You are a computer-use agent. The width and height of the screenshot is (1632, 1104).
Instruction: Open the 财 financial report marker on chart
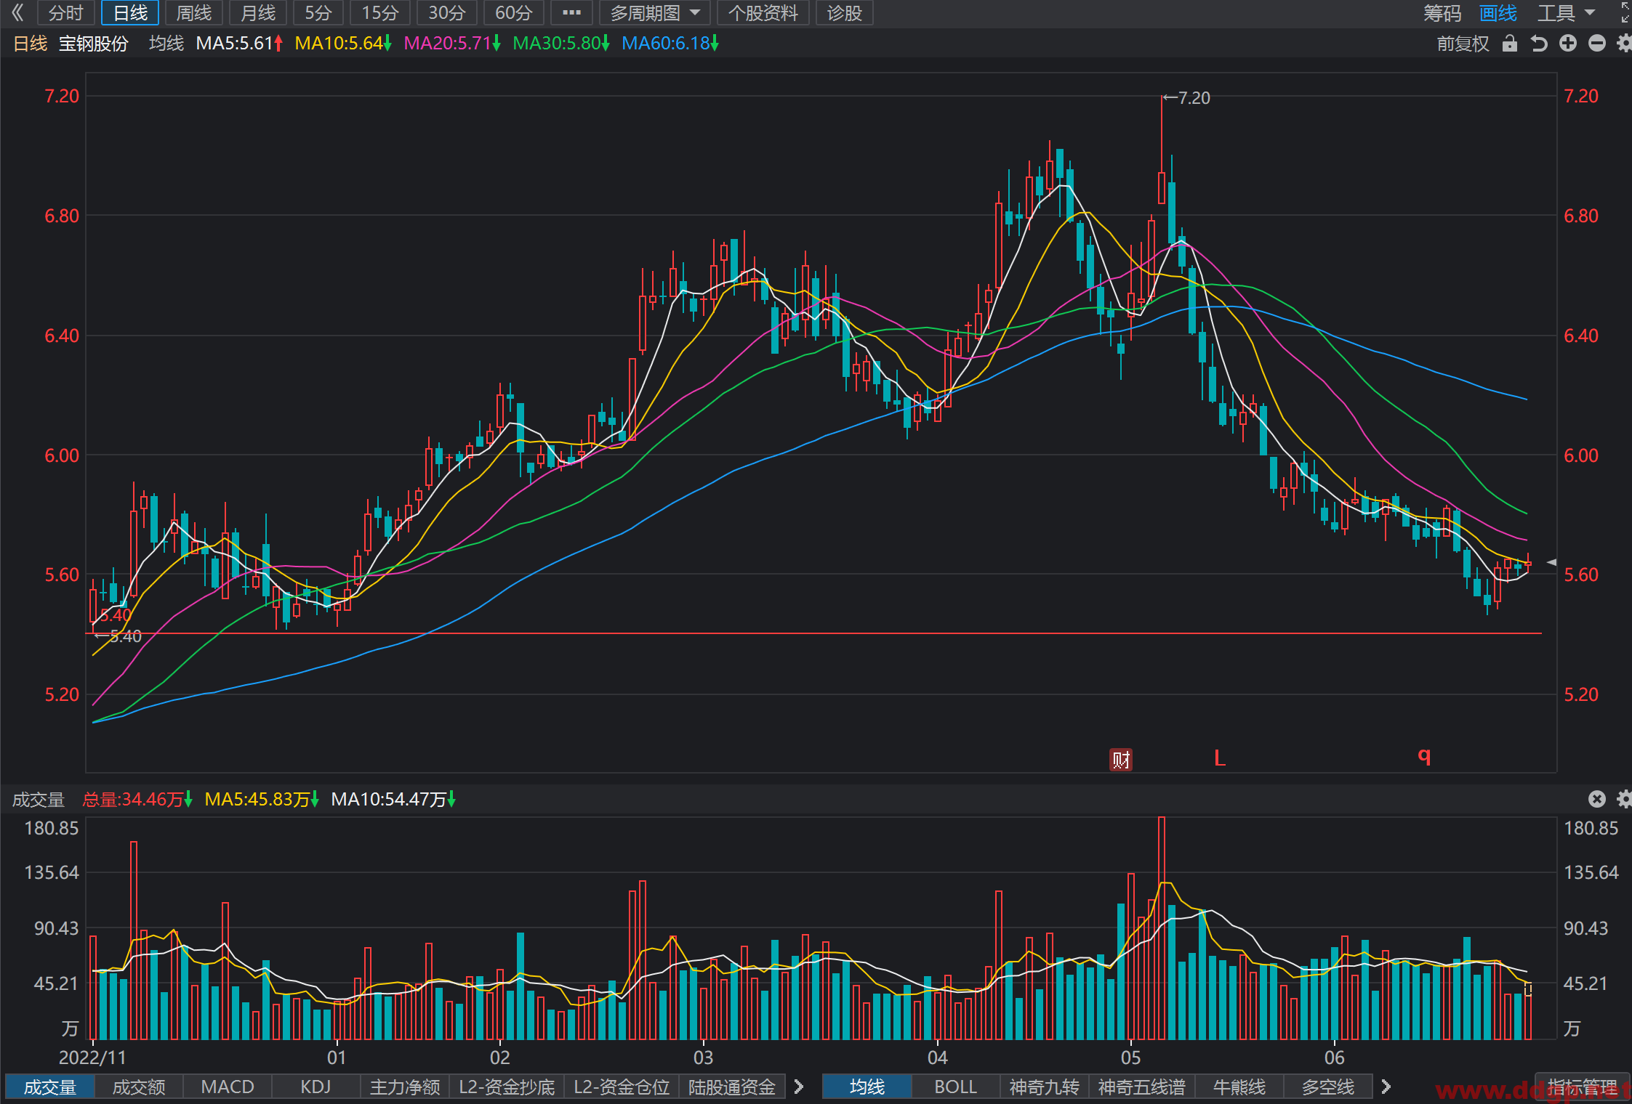[x=1121, y=760]
